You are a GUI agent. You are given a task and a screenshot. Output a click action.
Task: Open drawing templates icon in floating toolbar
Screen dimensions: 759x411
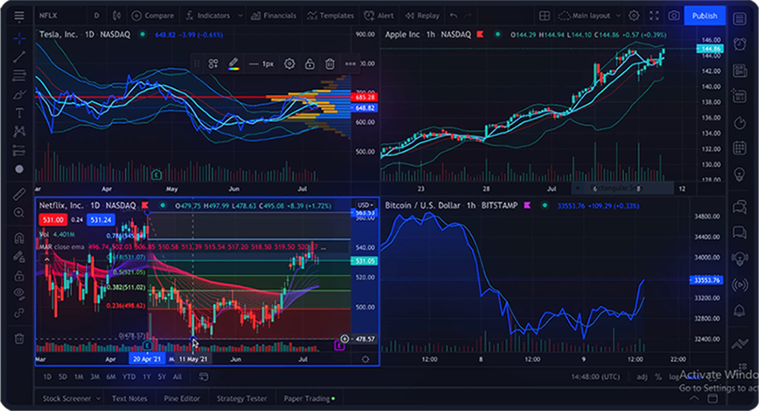tap(213, 63)
